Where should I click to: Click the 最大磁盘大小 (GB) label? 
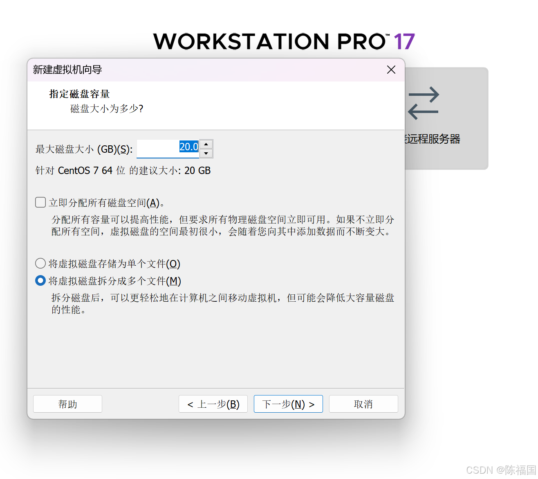(x=84, y=149)
